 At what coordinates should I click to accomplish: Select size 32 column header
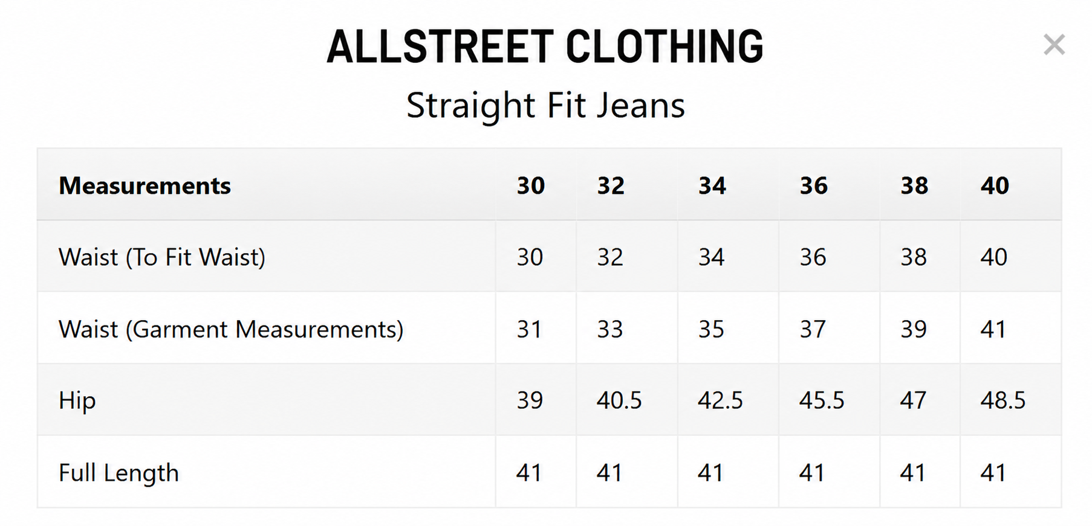pos(611,185)
